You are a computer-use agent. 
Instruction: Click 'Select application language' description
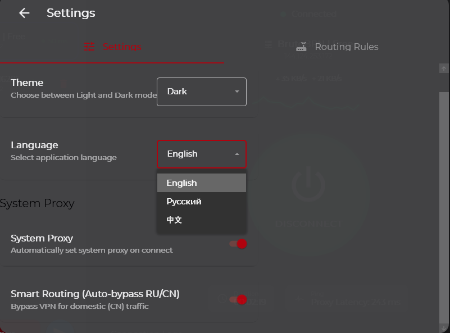coord(63,157)
